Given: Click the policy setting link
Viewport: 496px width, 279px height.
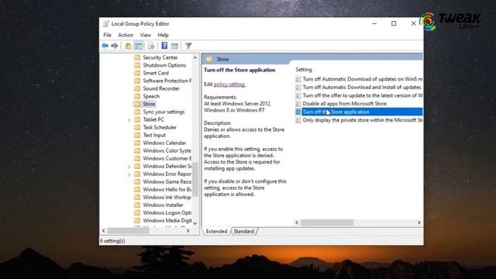Looking at the screenshot, I should coord(229,84).
